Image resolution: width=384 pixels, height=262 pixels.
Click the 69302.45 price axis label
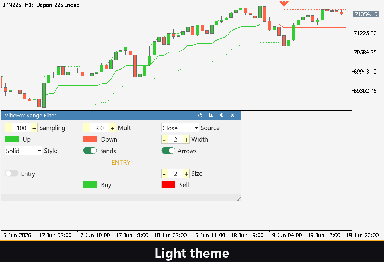(365, 91)
